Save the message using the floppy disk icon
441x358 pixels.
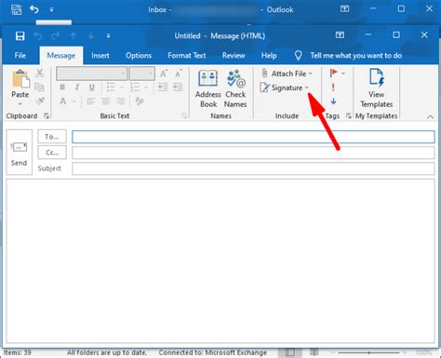(20, 36)
